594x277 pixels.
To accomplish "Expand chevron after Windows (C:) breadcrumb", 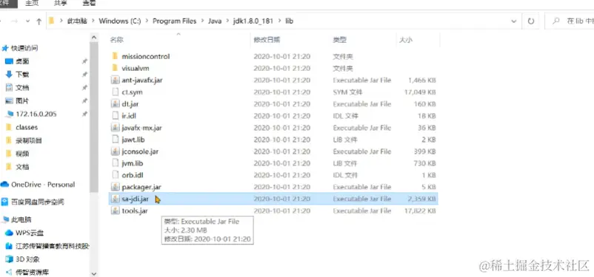I will (x=147, y=21).
